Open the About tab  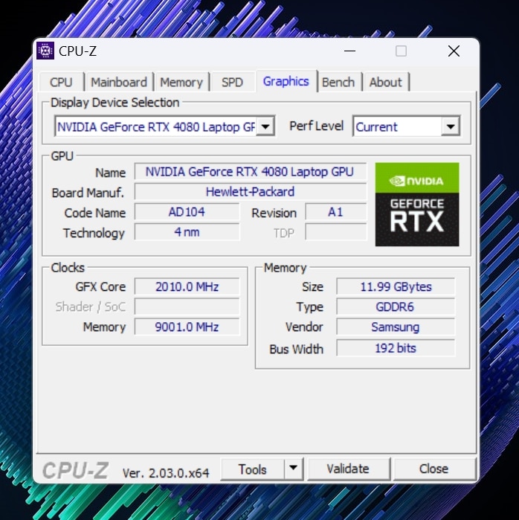point(385,82)
